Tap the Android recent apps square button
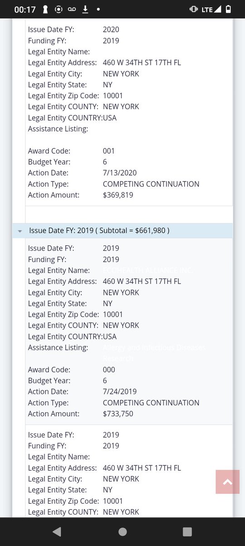This screenshot has height=546, width=245. pyautogui.click(x=187, y=531)
